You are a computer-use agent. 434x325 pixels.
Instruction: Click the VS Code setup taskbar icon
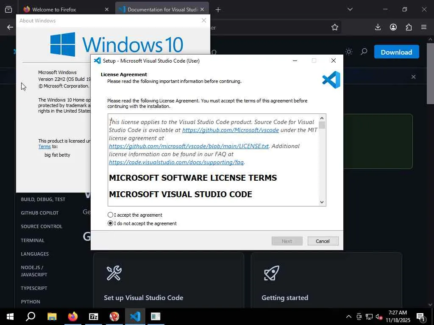[x=135, y=317]
